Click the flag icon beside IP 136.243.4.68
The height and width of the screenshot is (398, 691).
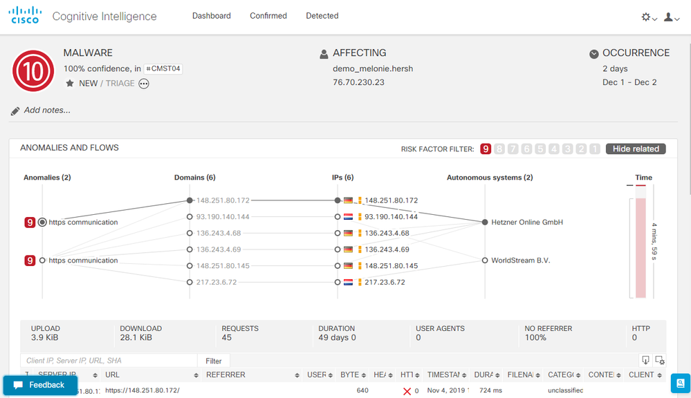click(x=348, y=233)
